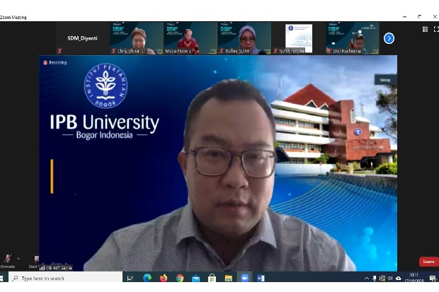
Task: Click the muted mic icon on SDM_Diyanti tile
Action: point(59,51)
